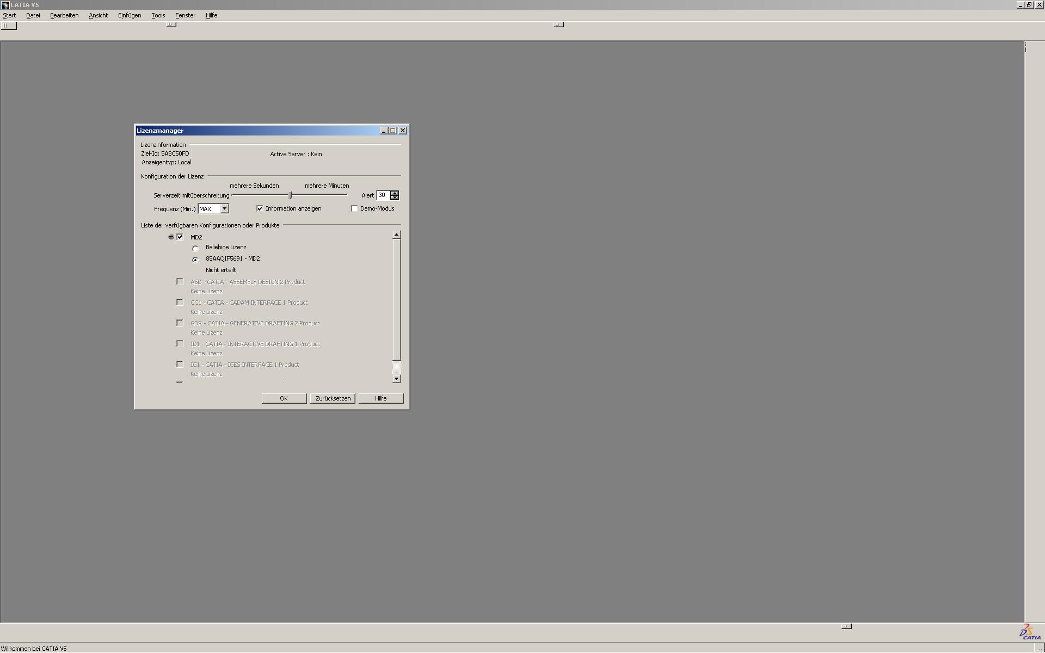Image resolution: width=1045 pixels, height=653 pixels.
Task: Click the Hilfe button in Lizenzmanager
Action: click(381, 398)
